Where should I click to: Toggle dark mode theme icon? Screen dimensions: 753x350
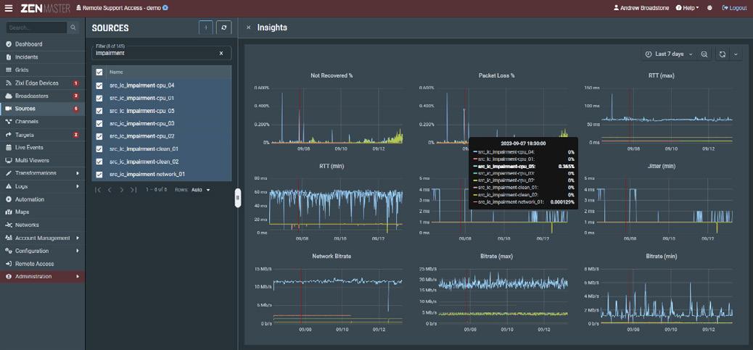click(709, 8)
